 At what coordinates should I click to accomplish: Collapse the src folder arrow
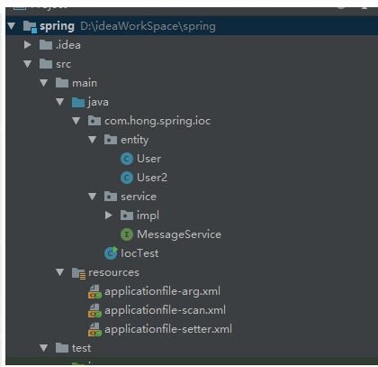tap(28, 64)
